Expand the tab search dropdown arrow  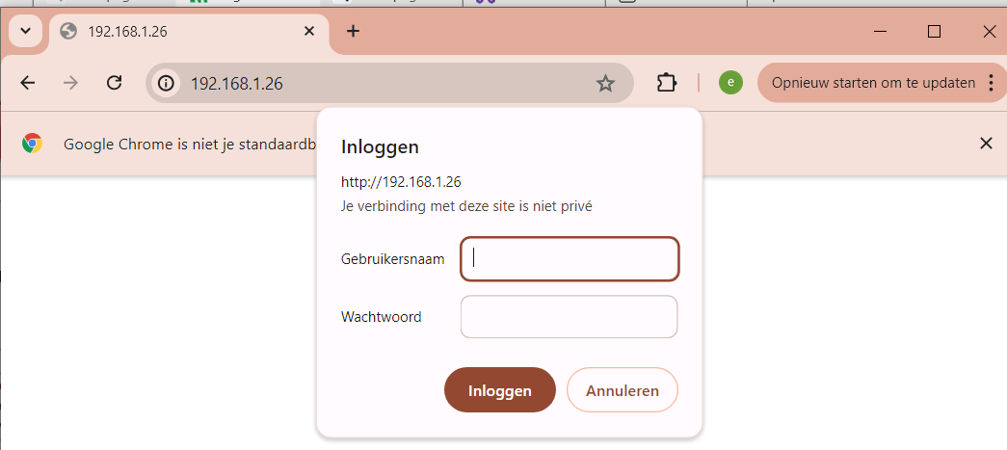coord(26,31)
